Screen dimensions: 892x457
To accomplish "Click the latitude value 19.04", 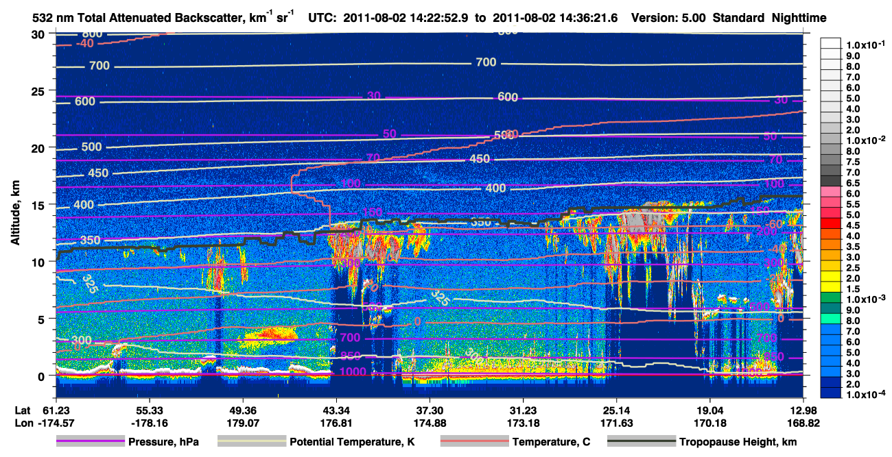I will (711, 410).
